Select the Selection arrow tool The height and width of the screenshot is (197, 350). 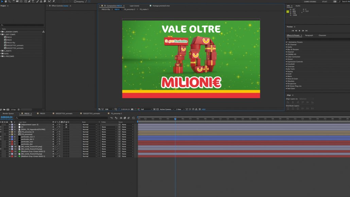click(x=2, y=1)
